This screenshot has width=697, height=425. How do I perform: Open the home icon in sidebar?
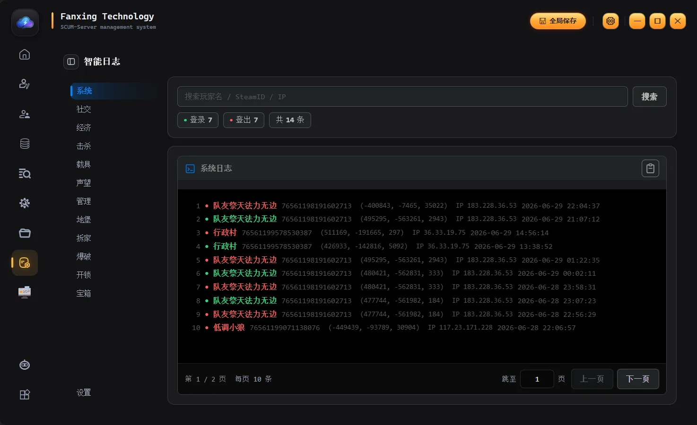pos(25,54)
